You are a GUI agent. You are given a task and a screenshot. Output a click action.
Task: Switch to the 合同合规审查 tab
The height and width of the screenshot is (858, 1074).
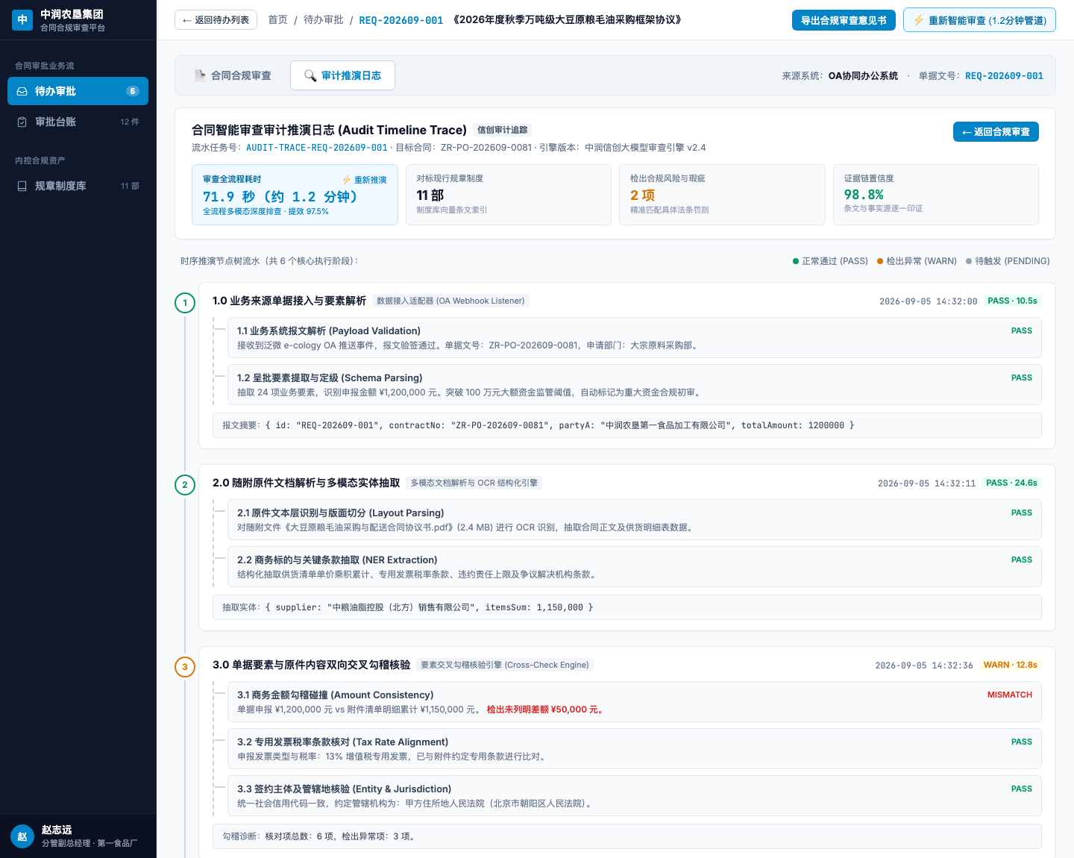[x=233, y=75]
